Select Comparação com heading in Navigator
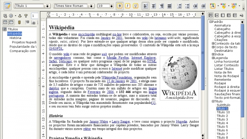The image size is (247, 139). pos(23,51)
